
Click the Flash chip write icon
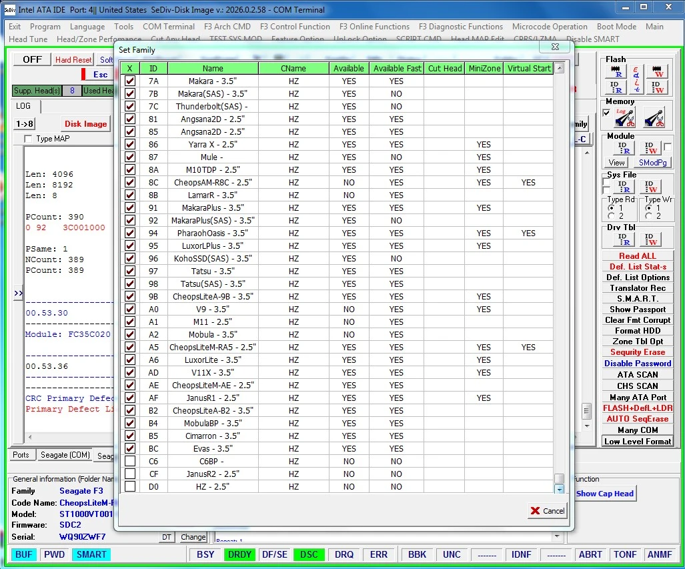click(x=657, y=71)
